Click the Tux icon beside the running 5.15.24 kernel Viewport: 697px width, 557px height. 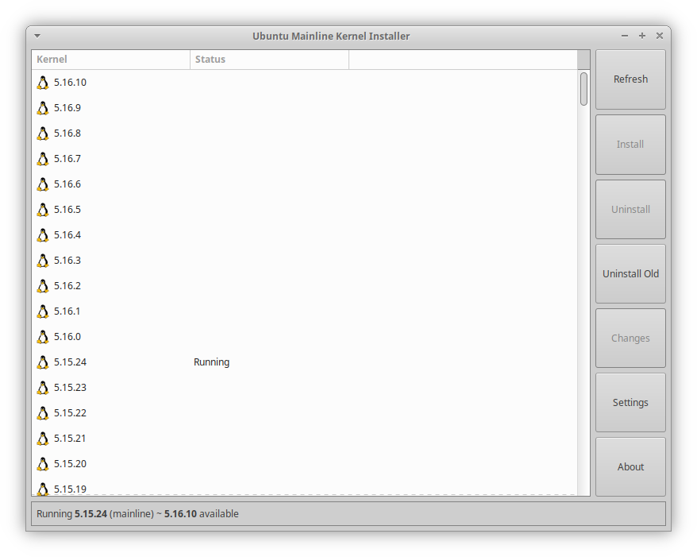(43, 362)
